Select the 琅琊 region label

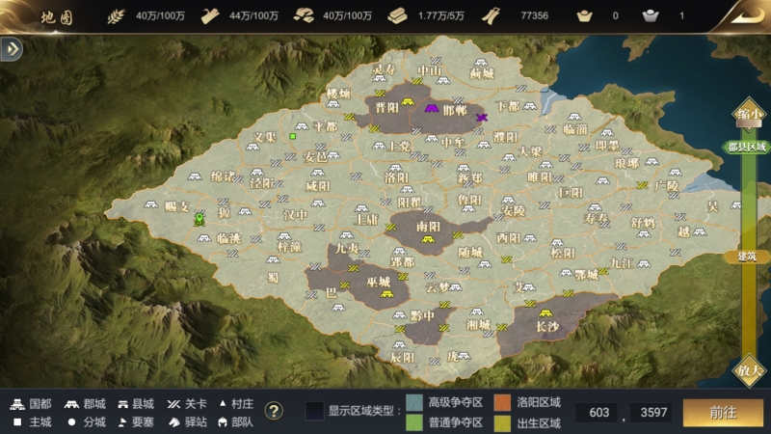pos(626,163)
